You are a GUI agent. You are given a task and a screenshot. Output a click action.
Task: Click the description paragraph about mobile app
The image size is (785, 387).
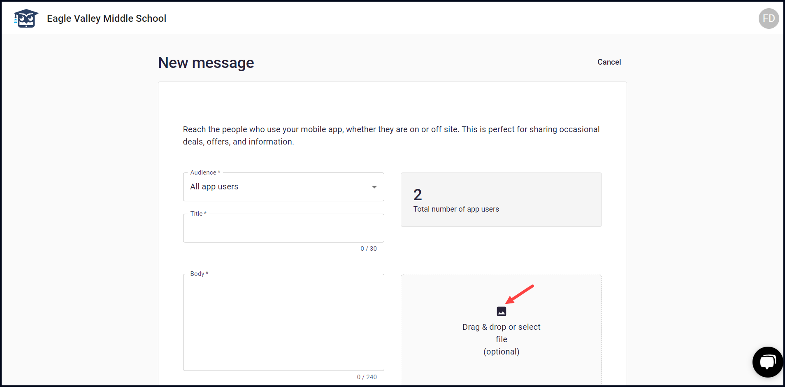(x=391, y=135)
